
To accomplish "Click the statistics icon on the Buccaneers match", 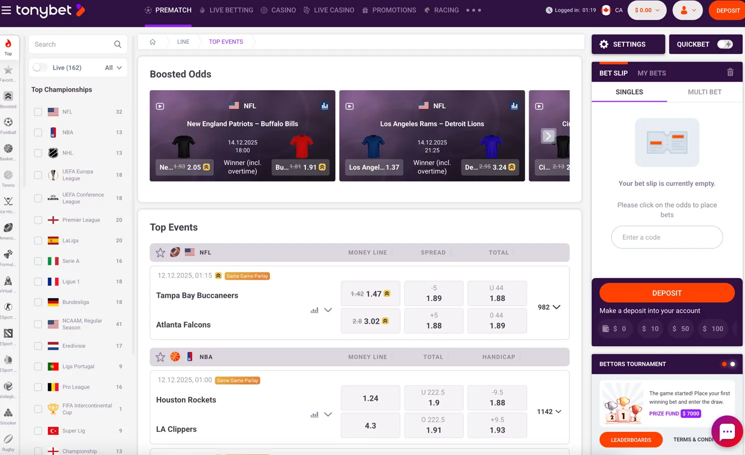I will (314, 310).
